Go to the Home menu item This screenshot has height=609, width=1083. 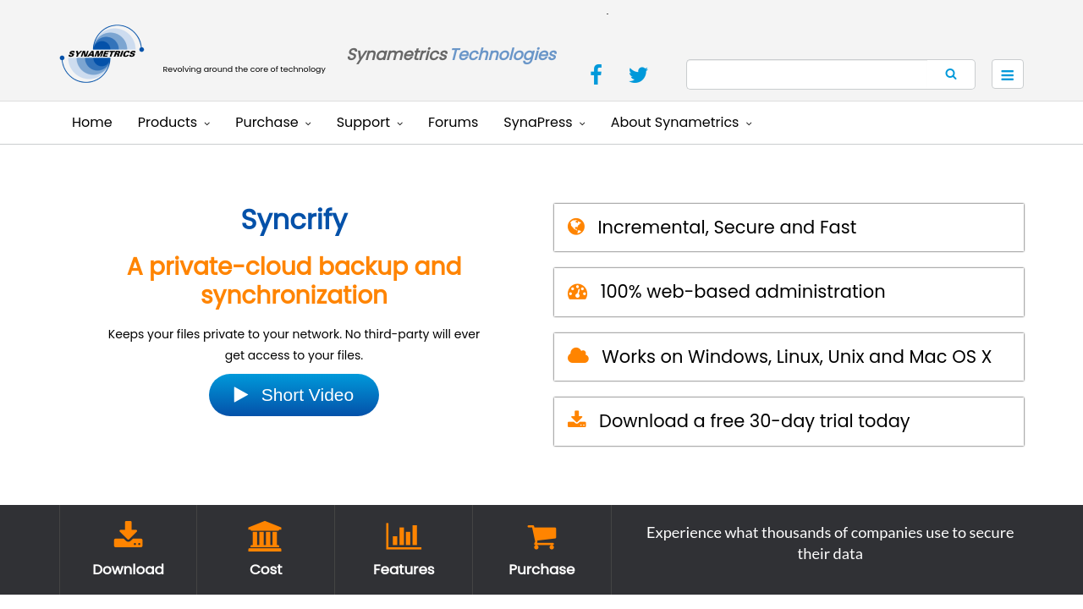pos(92,123)
